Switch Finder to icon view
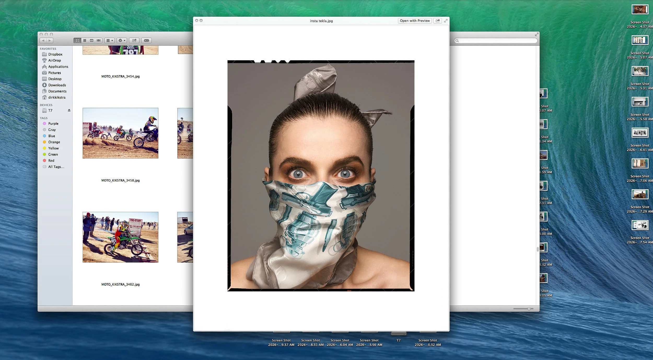This screenshot has height=360, width=653. (77, 40)
